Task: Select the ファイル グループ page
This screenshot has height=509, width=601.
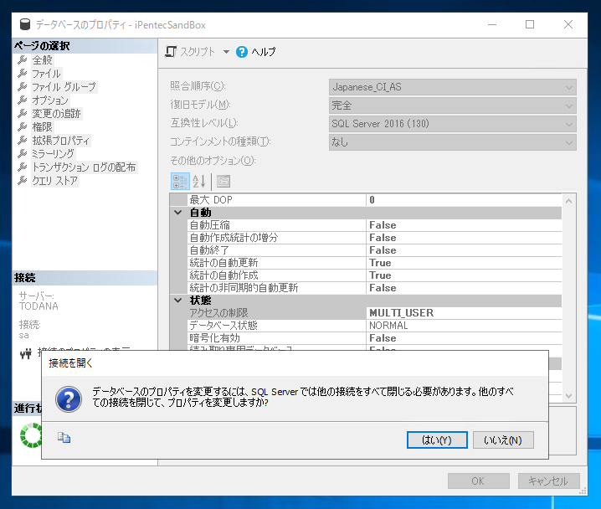Action: [64, 87]
